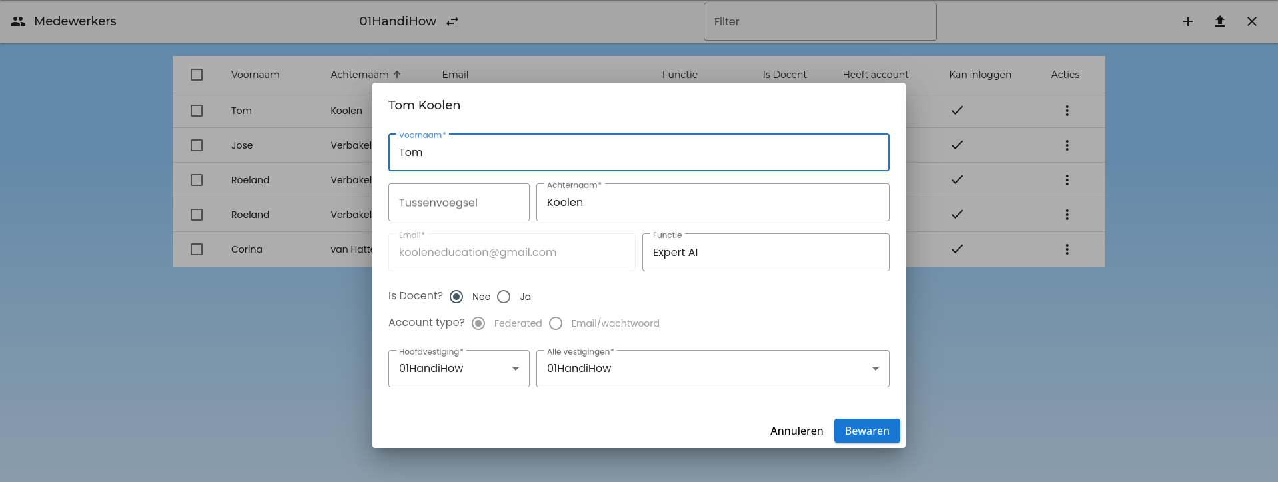Focus the Filter search field

point(820,21)
